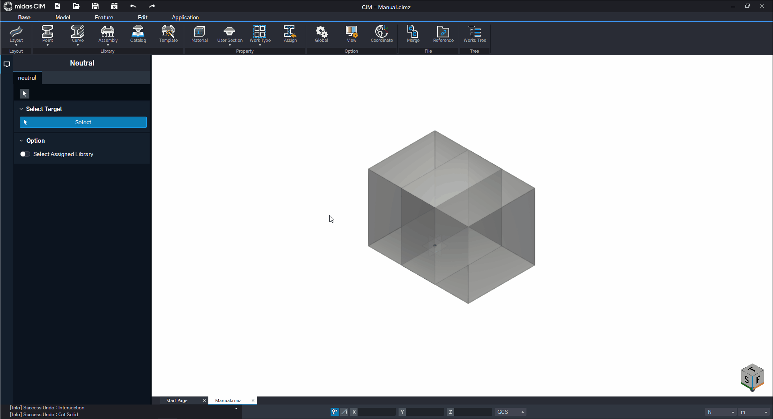Click the cursor selection icon under neutral tab
Image resolution: width=773 pixels, height=419 pixels.
pos(25,94)
